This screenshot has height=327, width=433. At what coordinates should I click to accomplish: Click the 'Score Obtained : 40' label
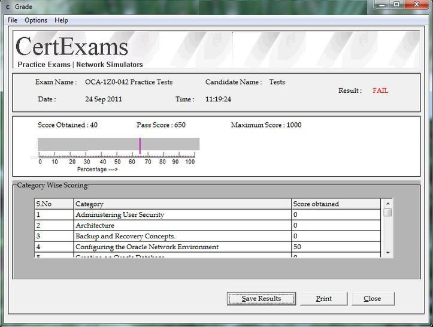pos(68,125)
